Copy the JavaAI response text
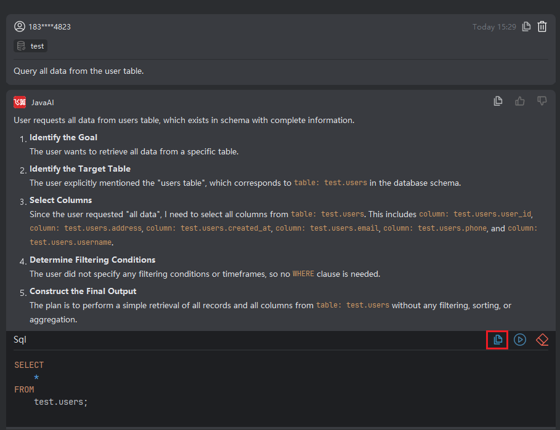The width and height of the screenshot is (560, 430). tap(498, 101)
